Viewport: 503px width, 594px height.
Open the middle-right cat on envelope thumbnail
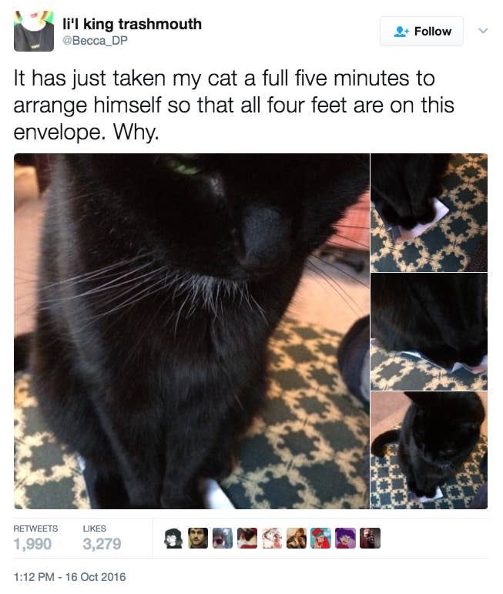click(x=429, y=331)
